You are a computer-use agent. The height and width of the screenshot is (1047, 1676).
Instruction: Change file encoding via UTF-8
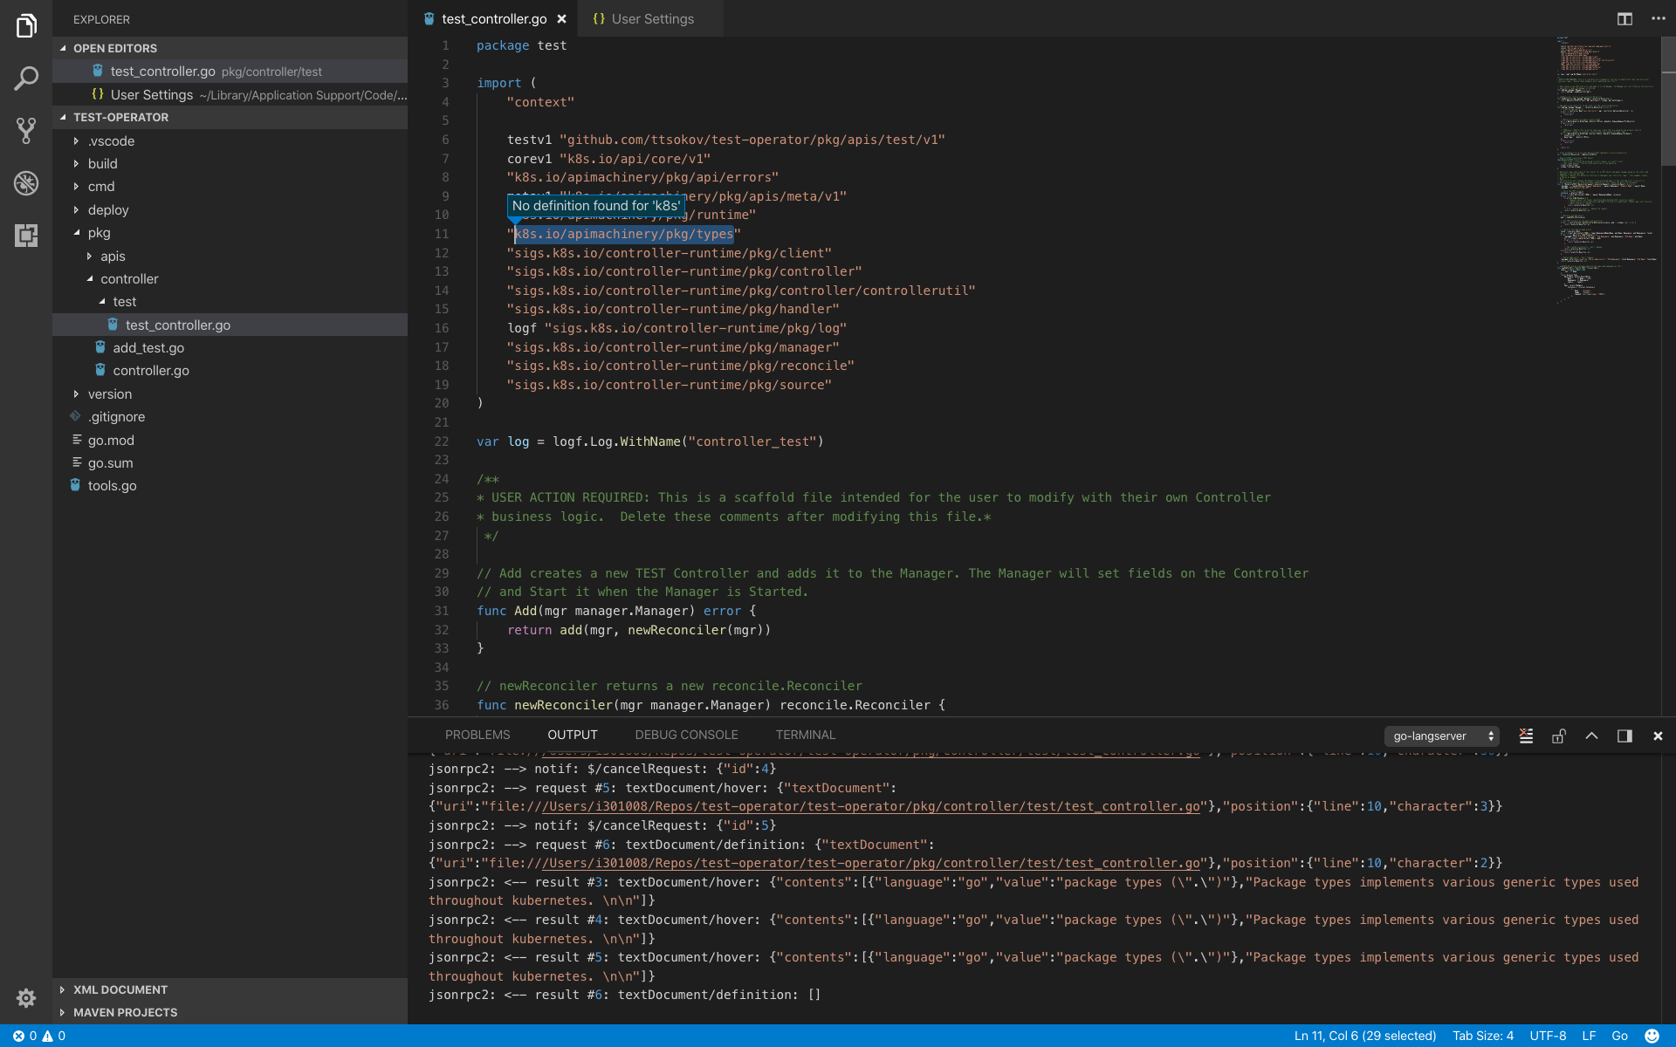(1548, 1036)
